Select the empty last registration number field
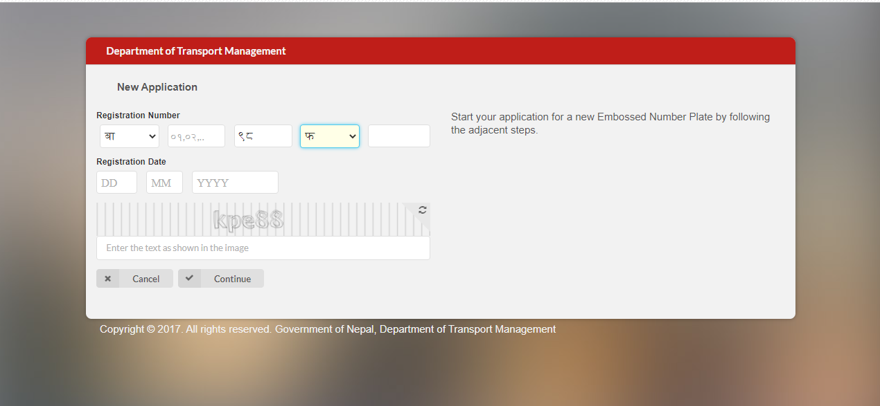 (398, 136)
